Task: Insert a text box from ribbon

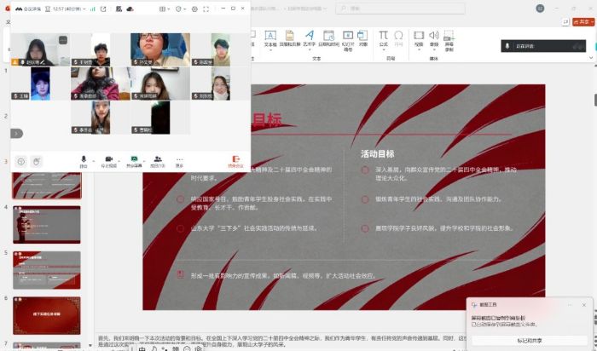Action: click(270, 39)
